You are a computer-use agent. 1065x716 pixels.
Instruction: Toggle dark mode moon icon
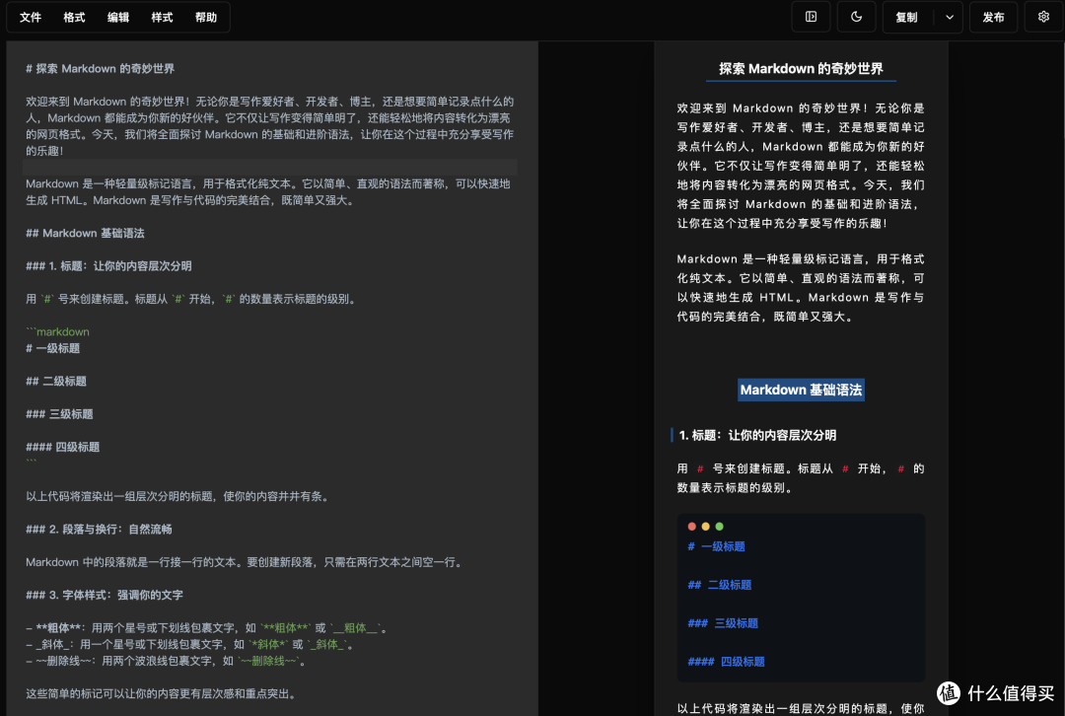click(857, 17)
